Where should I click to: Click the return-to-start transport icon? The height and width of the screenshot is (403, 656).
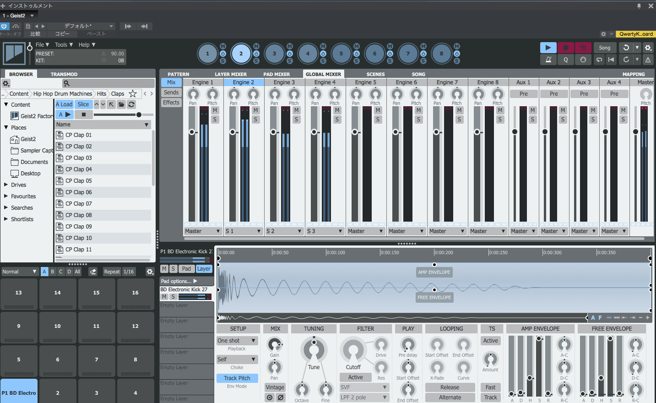(x=611, y=60)
